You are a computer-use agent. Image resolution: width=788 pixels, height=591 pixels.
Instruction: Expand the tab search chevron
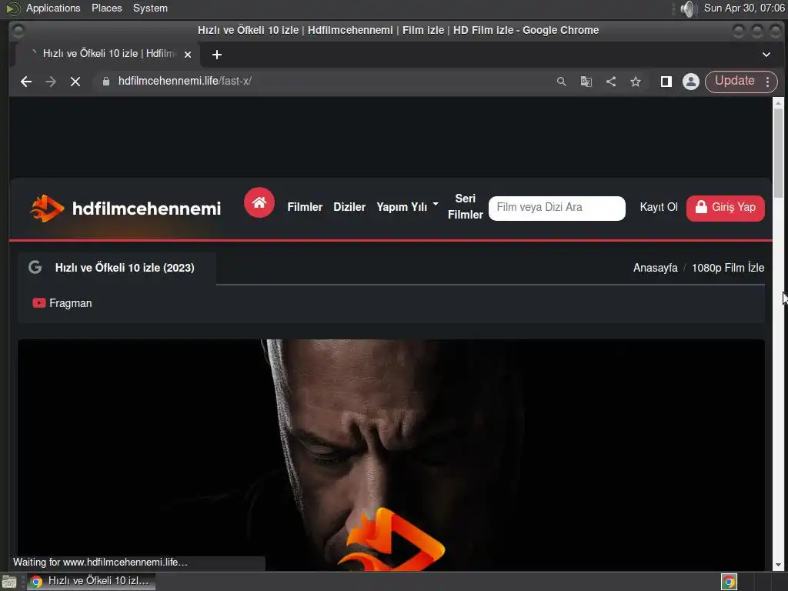coord(766,55)
